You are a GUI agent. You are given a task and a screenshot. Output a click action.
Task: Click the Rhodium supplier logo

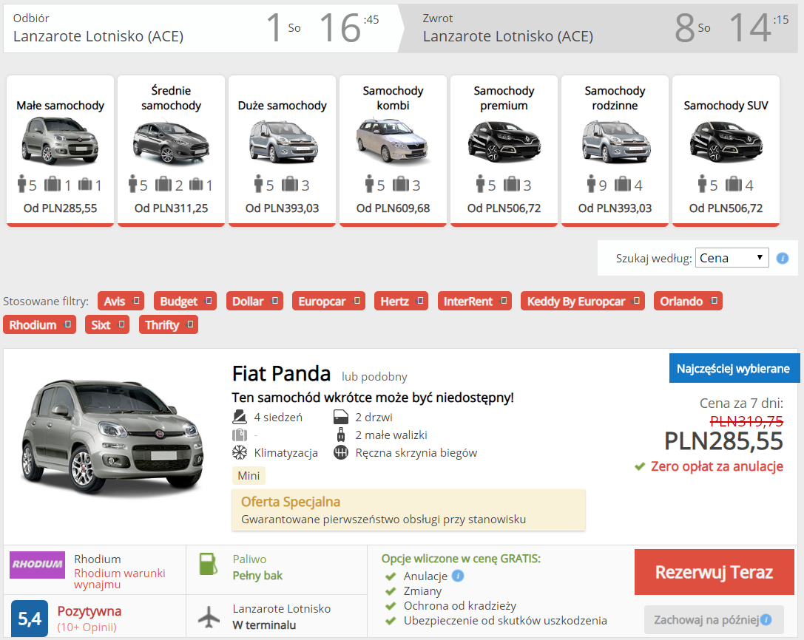(x=38, y=565)
